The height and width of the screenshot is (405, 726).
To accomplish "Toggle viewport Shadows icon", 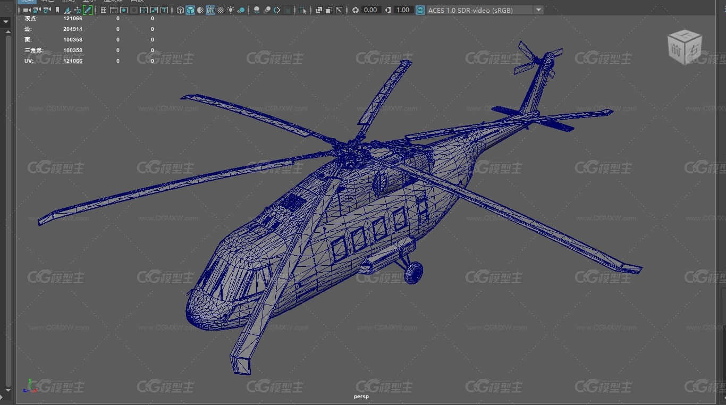I will [241, 10].
